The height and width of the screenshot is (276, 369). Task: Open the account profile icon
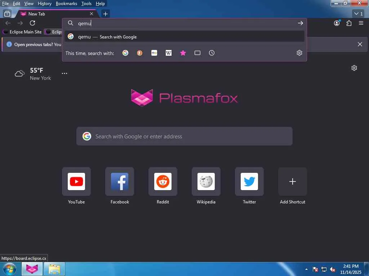coord(337,23)
